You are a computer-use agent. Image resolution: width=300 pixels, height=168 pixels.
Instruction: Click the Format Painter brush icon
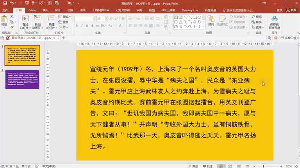[12, 27]
